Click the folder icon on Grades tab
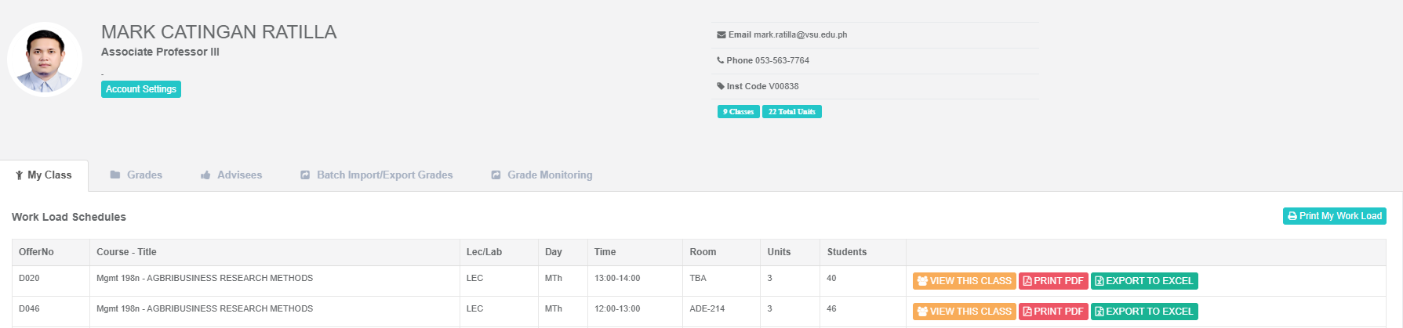Screen dimensions: 1403x328 click(115, 175)
